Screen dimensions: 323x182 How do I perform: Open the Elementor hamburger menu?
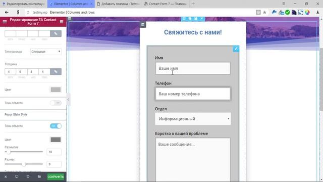click(x=5, y=22)
